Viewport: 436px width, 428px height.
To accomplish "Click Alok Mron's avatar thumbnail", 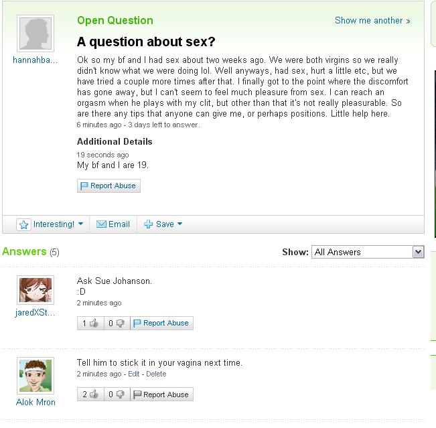I will [35, 375].
